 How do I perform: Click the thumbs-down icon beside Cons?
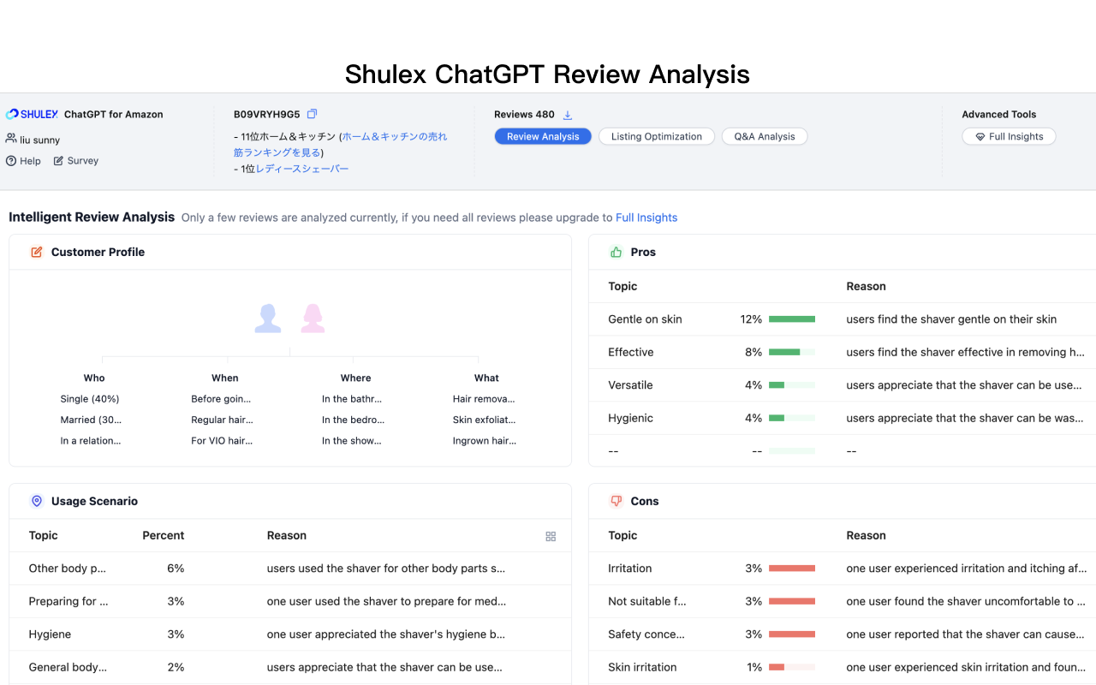tap(616, 501)
